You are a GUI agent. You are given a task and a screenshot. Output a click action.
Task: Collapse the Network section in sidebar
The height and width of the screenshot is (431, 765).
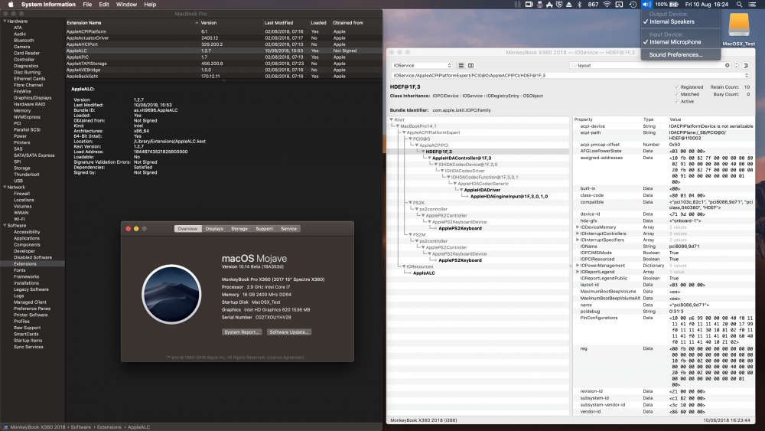coord(5,187)
